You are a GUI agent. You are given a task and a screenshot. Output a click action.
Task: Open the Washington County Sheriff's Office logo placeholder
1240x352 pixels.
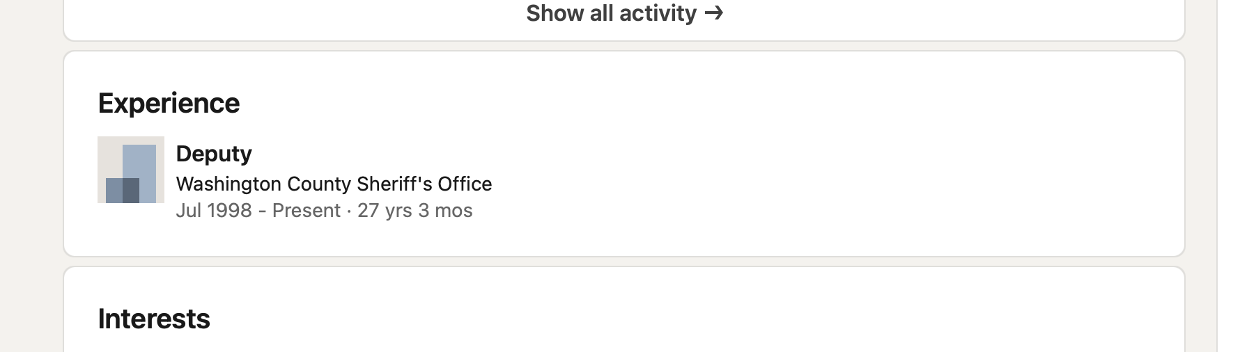[131, 170]
